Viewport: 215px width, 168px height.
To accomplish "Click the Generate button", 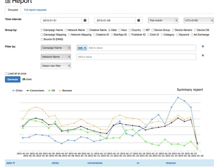I will [x=13, y=80].
